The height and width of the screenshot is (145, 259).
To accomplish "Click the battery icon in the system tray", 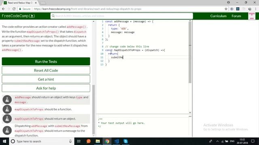I will 227,141.
